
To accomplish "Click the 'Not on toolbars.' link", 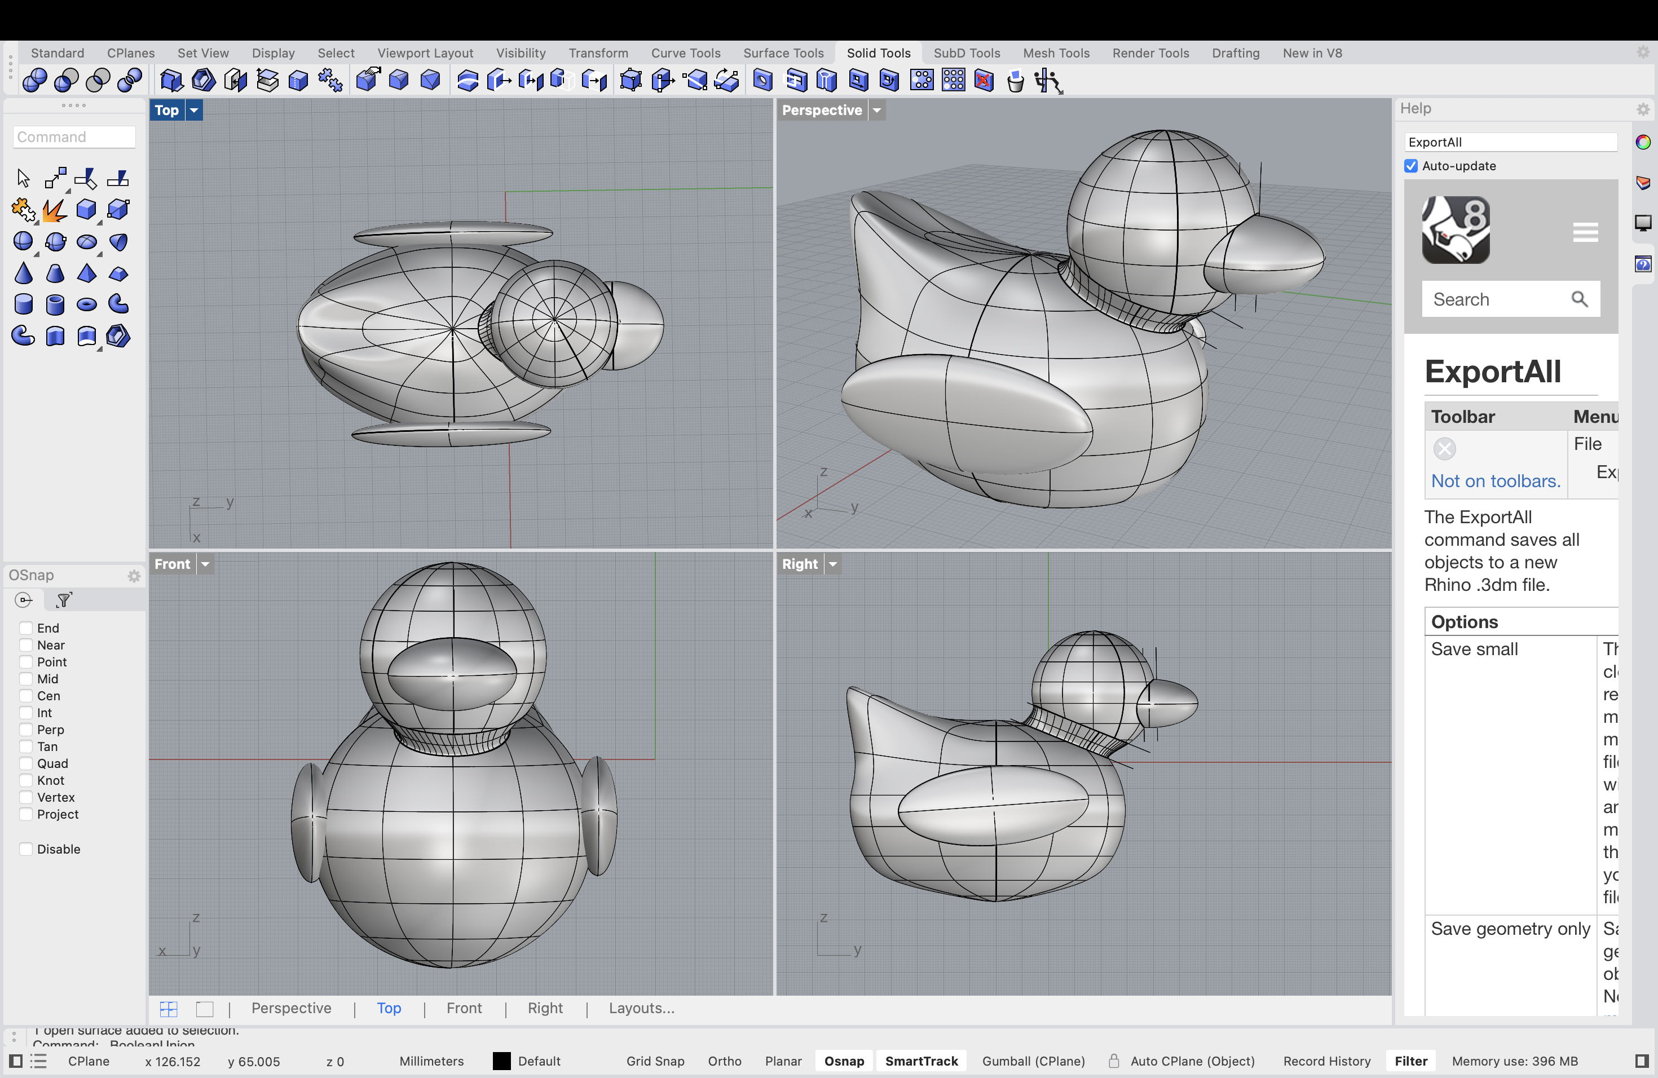I will [x=1496, y=481].
